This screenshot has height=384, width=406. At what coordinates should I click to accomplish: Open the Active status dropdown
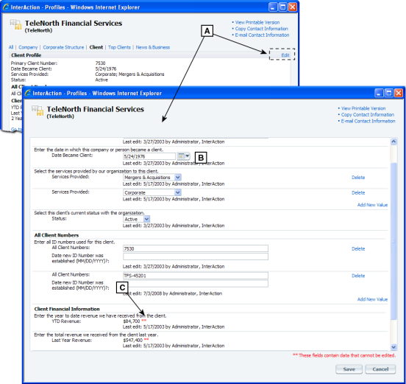(146, 219)
